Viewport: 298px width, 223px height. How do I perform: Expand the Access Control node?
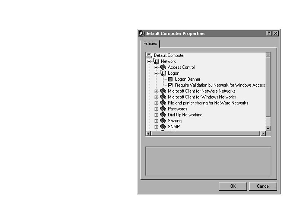(x=156, y=67)
